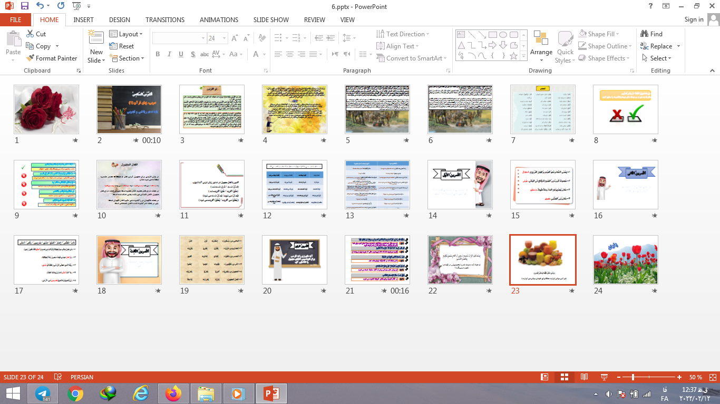Open the Find search tool

pos(651,34)
